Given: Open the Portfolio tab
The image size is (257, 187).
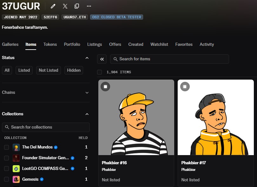Looking at the screenshot, I should (72, 45).
